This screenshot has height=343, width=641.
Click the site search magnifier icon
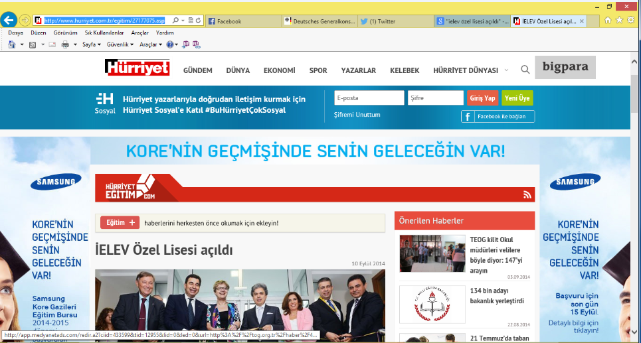525,70
